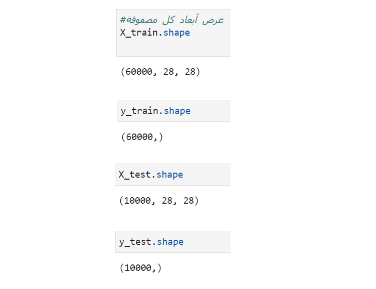Click the number 60000 in first output
Screen dimensions: 376x289
click(x=139, y=72)
